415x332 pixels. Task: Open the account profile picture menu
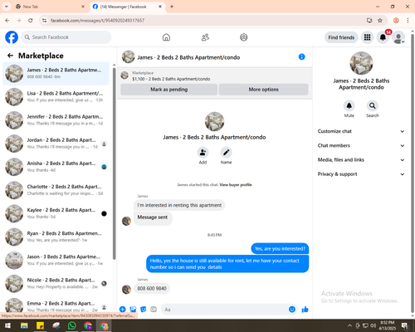point(398,37)
